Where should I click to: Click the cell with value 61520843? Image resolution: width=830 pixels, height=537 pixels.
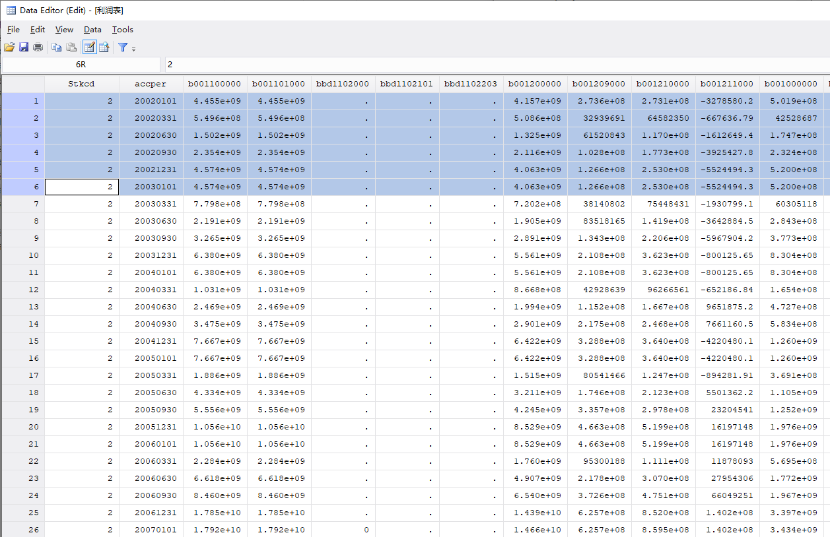[599, 135]
